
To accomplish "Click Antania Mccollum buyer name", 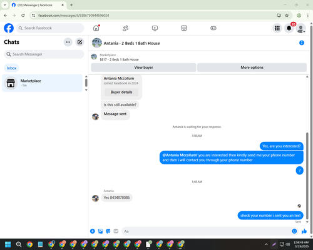I will click(119, 79).
